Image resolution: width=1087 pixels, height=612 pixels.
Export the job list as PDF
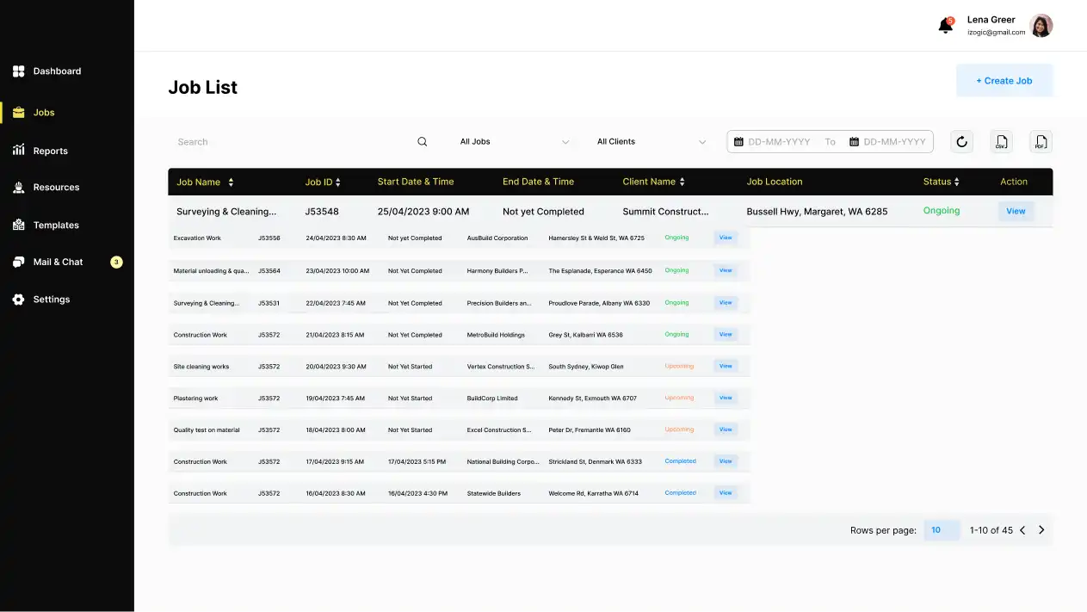[x=1041, y=142]
